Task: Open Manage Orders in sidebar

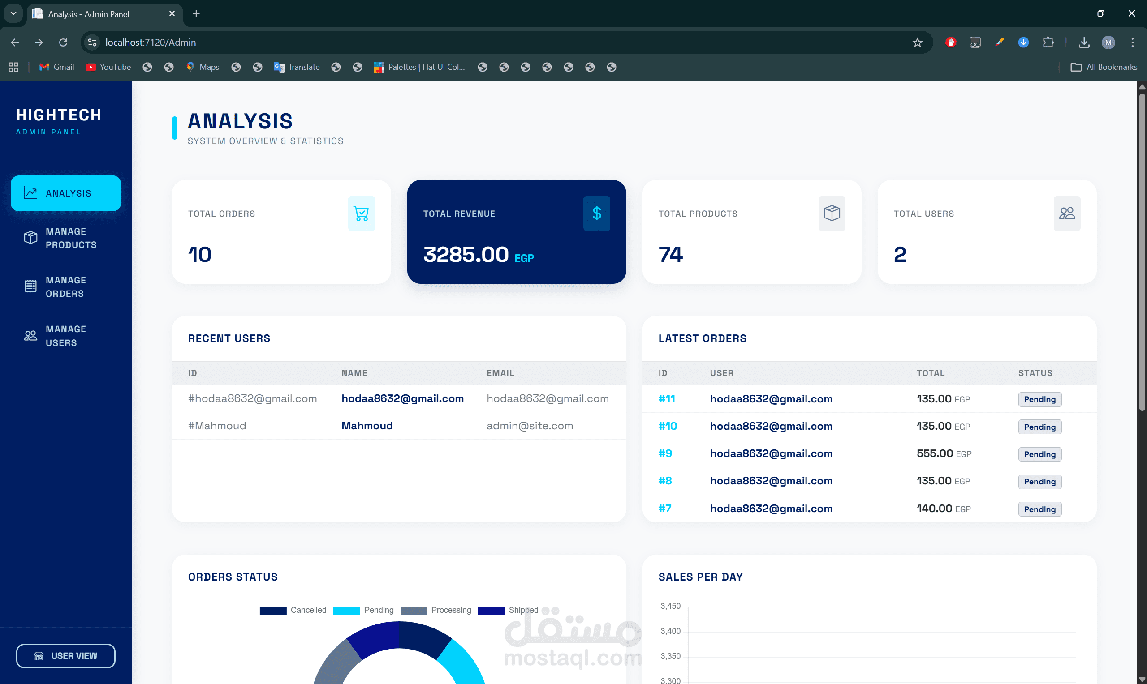Action: (65, 286)
